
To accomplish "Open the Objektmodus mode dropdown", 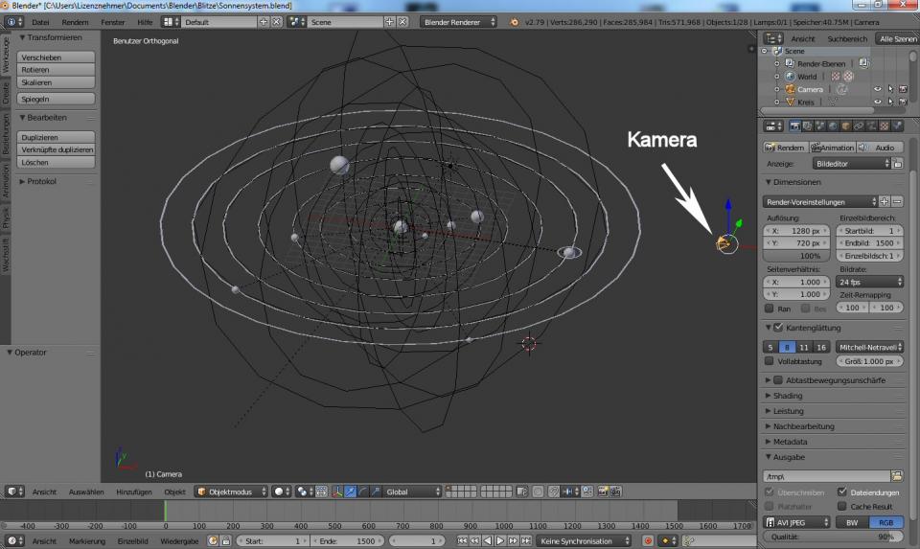I will point(229,492).
